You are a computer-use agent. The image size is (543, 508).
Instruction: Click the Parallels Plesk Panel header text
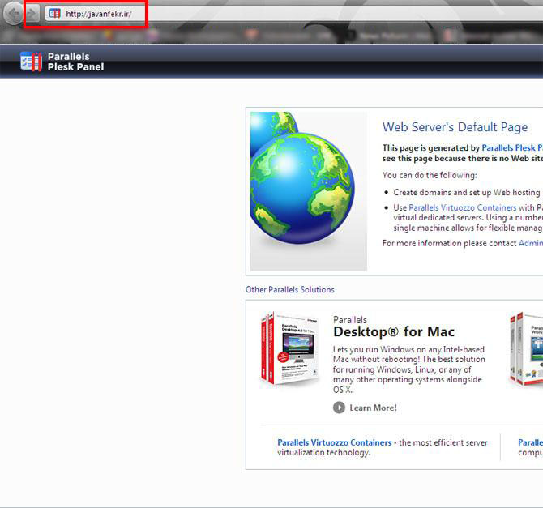tap(75, 62)
